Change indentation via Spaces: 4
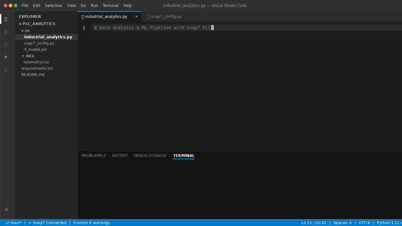Viewport: 402px width, 226px height. pos(342,223)
